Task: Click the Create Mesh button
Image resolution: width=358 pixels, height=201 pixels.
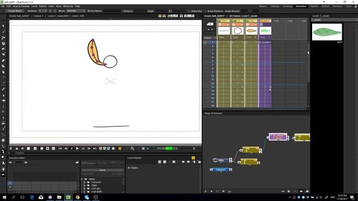Action: pyautogui.click(x=15, y=11)
